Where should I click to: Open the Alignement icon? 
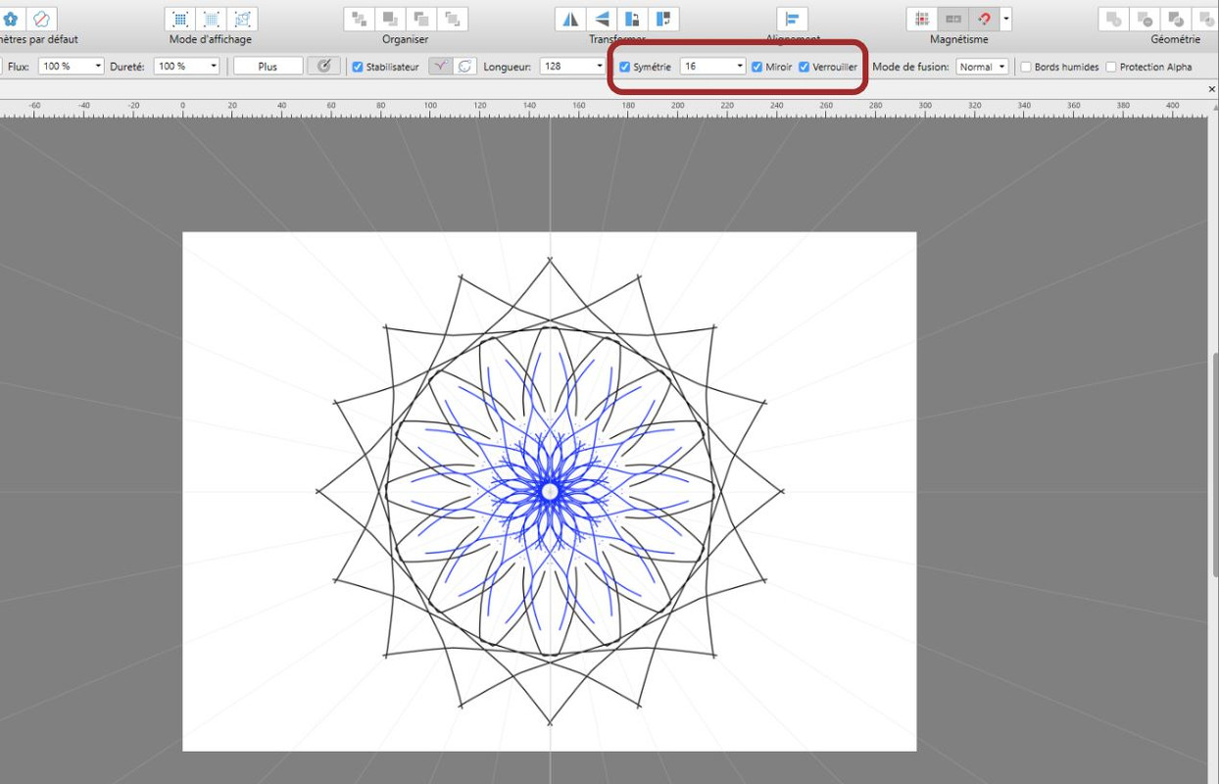pyautogui.click(x=792, y=19)
